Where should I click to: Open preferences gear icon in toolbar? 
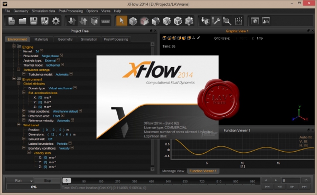tap(55, 21)
